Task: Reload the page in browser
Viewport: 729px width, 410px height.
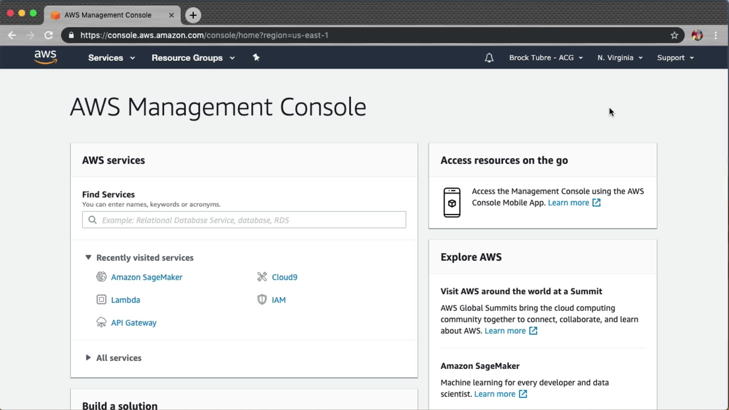Action: coord(49,35)
